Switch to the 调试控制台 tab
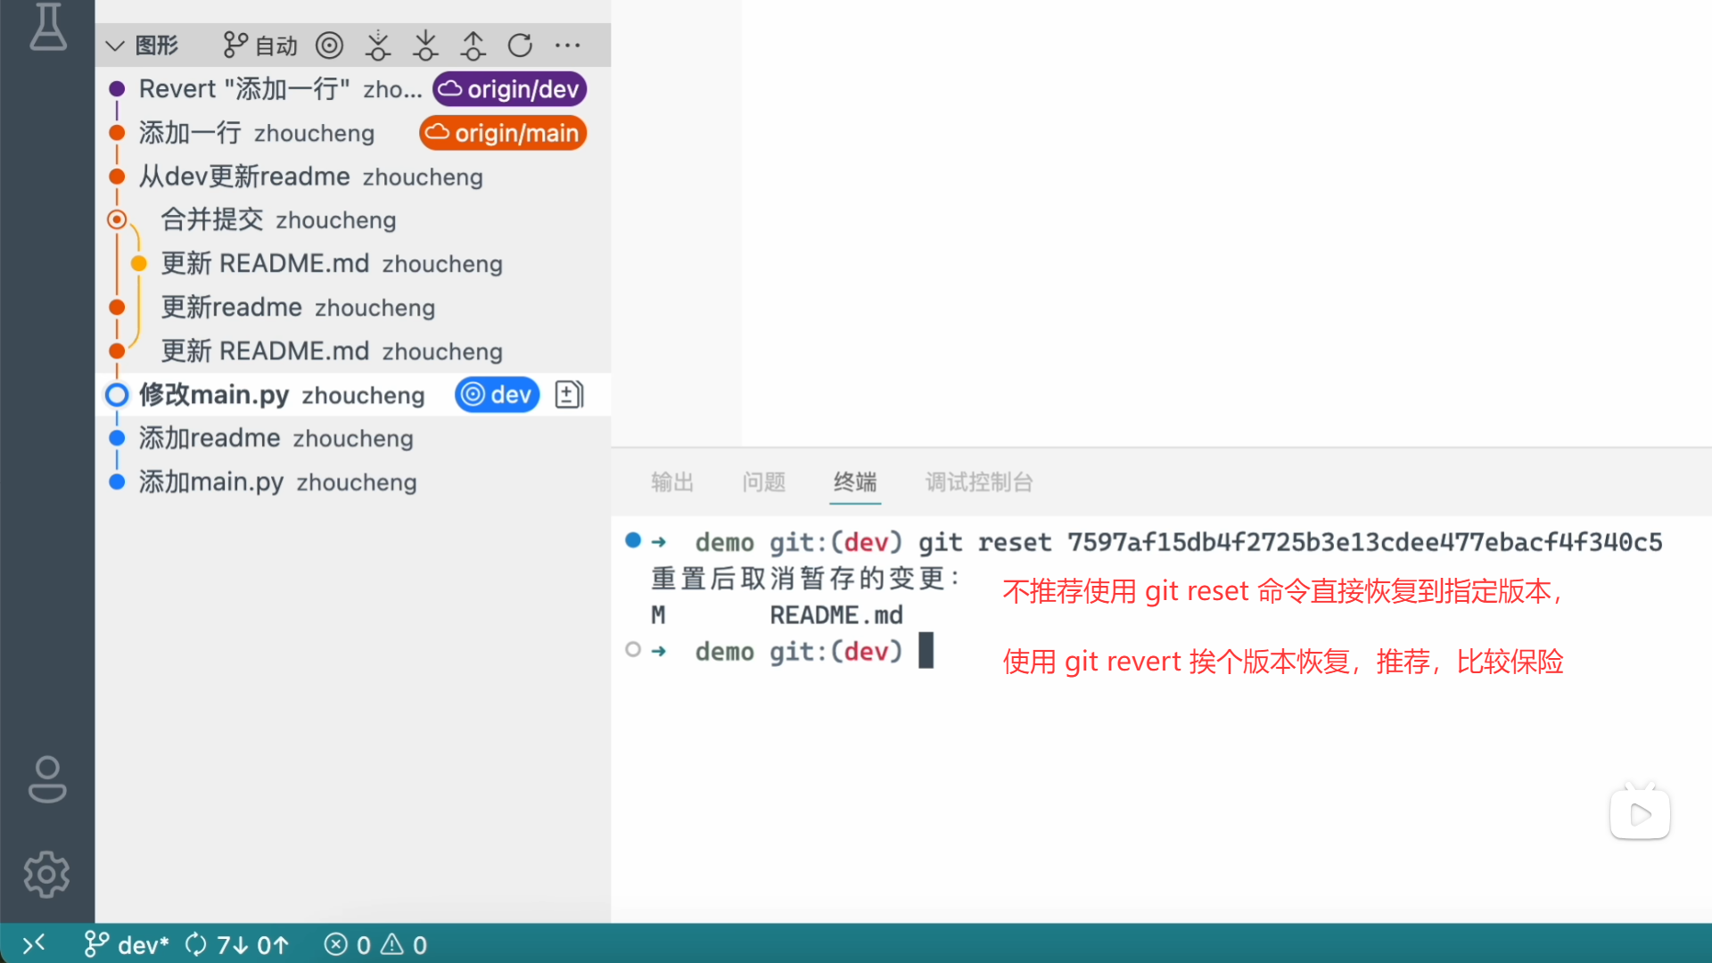1712x963 pixels. pyautogui.click(x=978, y=482)
